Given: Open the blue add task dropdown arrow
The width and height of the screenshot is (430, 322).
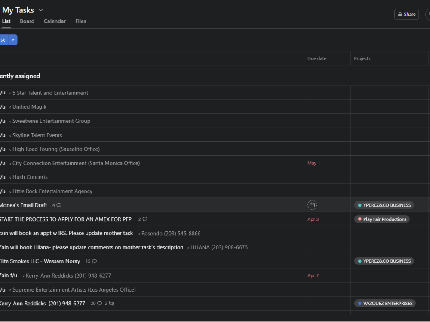Looking at the screenshot, I should (13, 39).
